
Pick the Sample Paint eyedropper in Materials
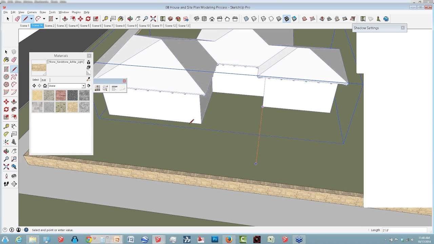pyautogui.click(x=88, y=79)
